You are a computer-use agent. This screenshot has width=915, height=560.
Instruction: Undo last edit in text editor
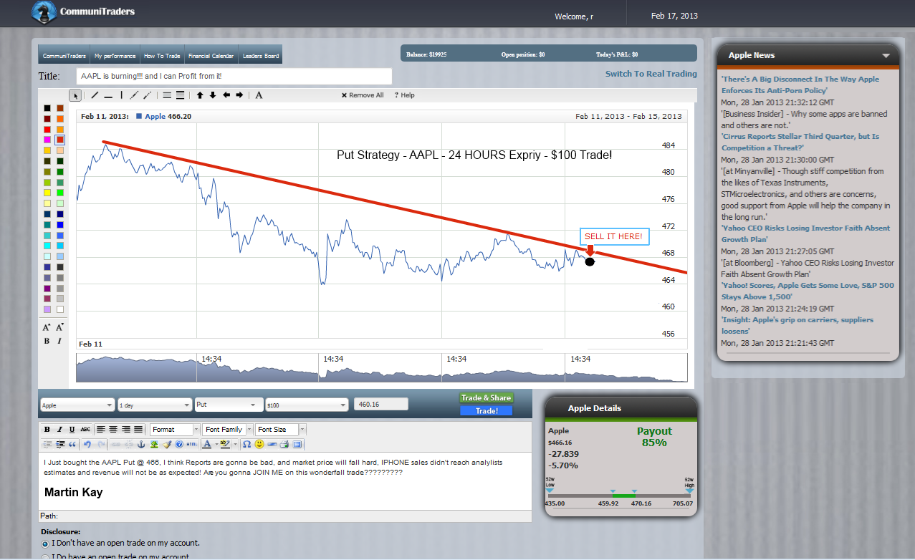(x=87, y=444)
